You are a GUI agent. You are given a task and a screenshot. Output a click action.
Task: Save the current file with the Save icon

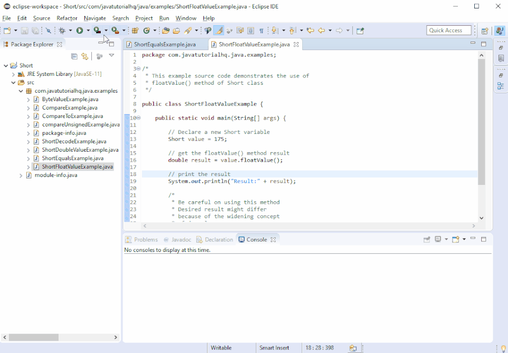[x=24, y=30]
